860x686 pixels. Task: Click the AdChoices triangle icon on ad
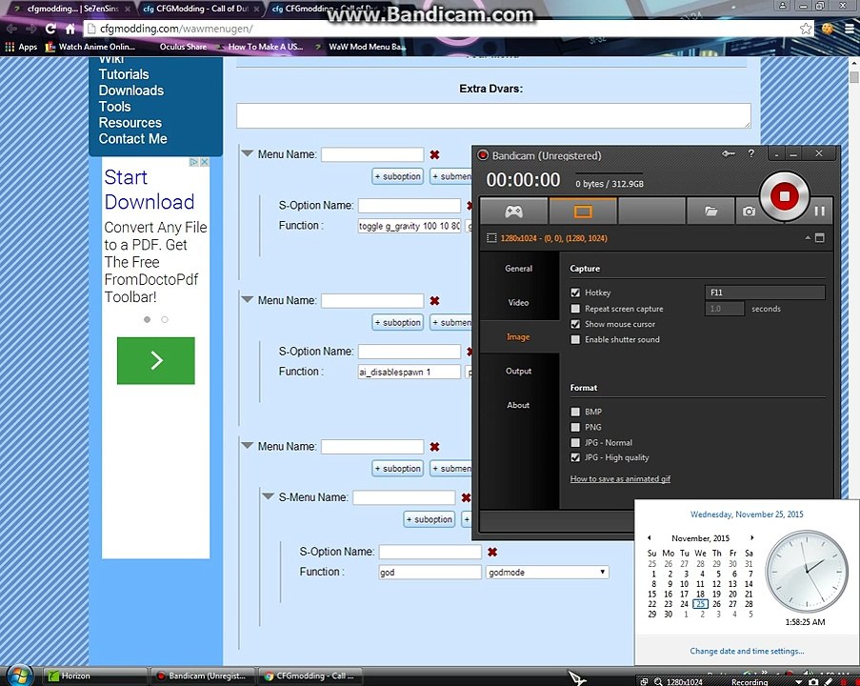(193, 162)
